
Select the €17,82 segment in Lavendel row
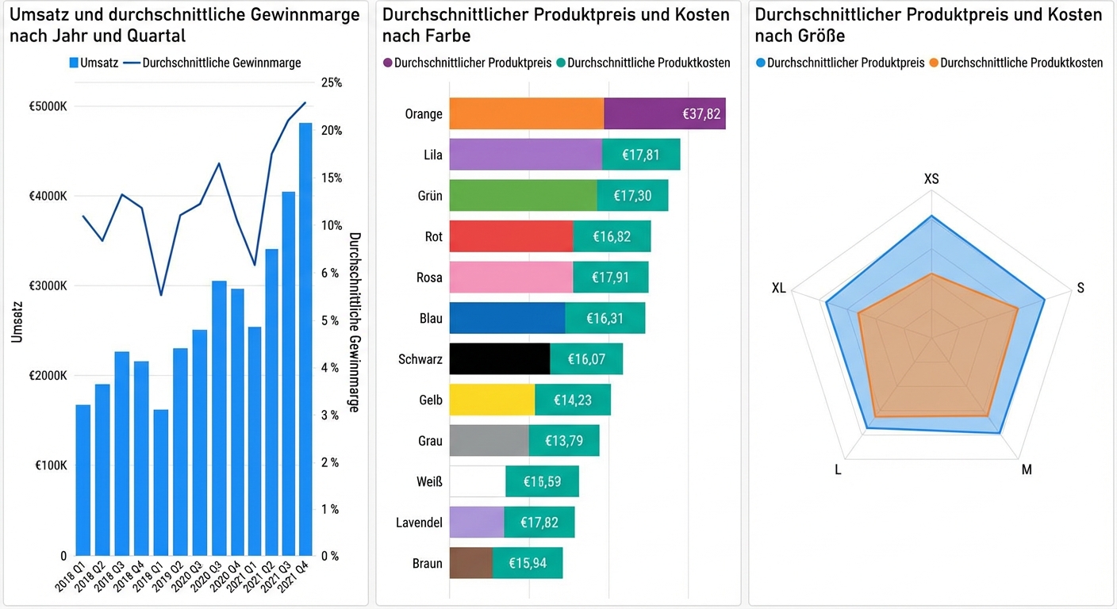(x=539, y=523)
